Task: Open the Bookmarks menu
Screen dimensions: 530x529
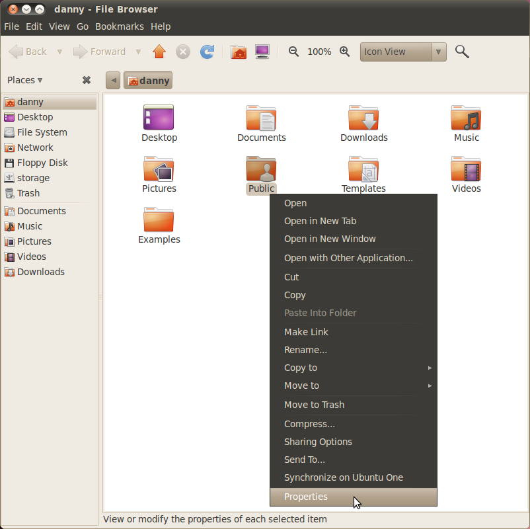Action: coord(120,26)
